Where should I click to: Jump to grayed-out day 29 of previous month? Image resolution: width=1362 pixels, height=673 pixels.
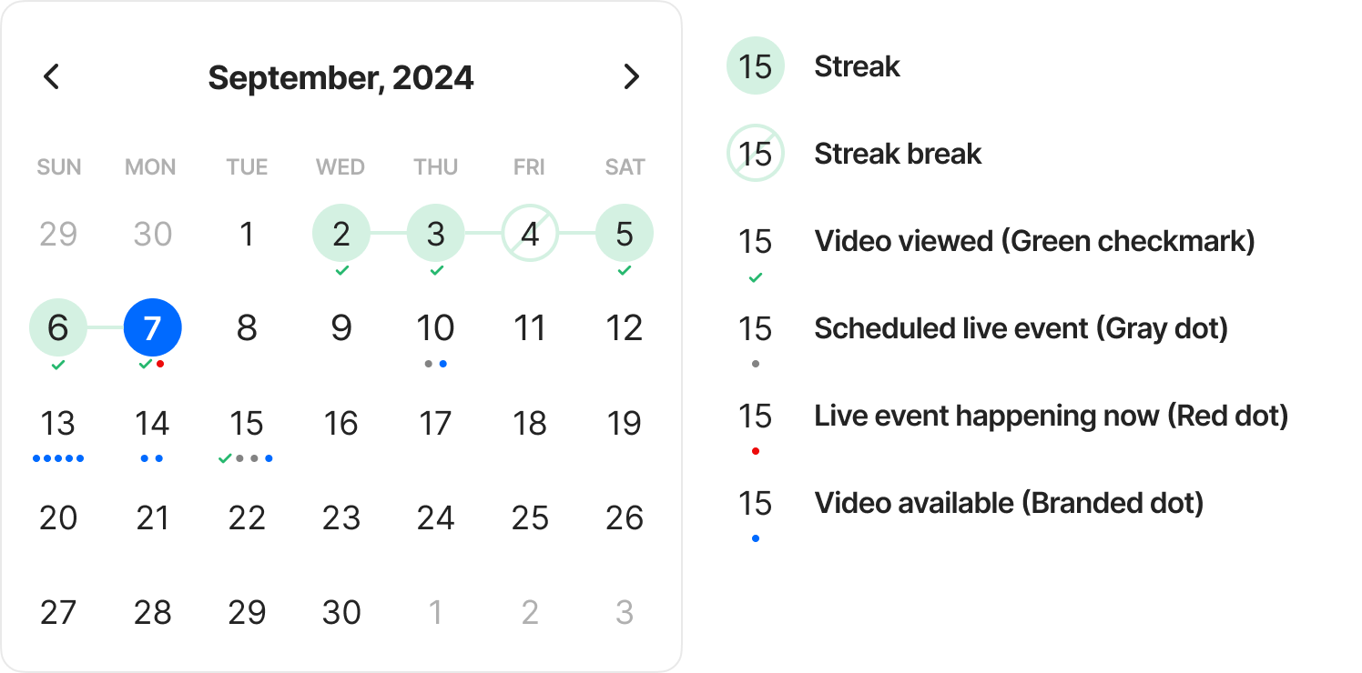pos(58,234)
